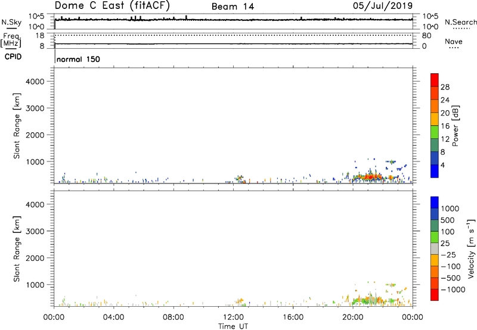Click the 'Dome C East (fitACF)' title
Image resolution: width=477 pixels, height=330 pixels.
pyautogui.click(x=112, y=5)
